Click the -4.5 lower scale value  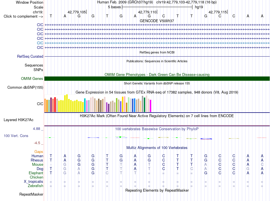37,143
